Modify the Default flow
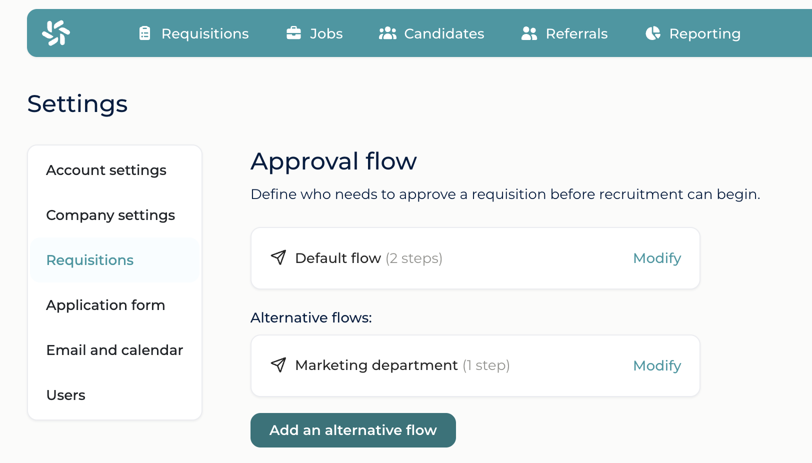Image resolution: width=812 pixels, height=463 pixels. point(657,258)
